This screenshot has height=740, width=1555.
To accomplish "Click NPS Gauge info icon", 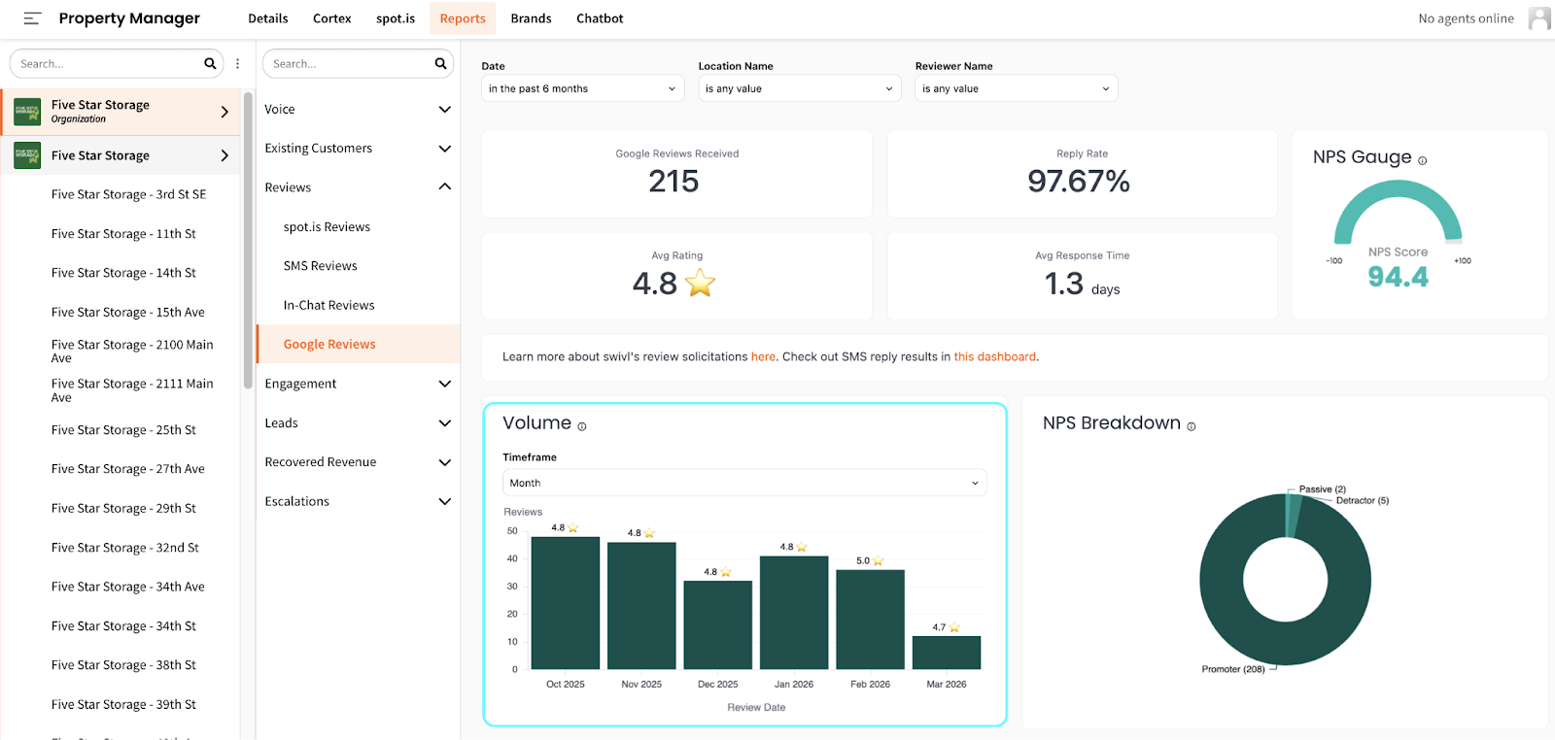I will (1422, 161).
